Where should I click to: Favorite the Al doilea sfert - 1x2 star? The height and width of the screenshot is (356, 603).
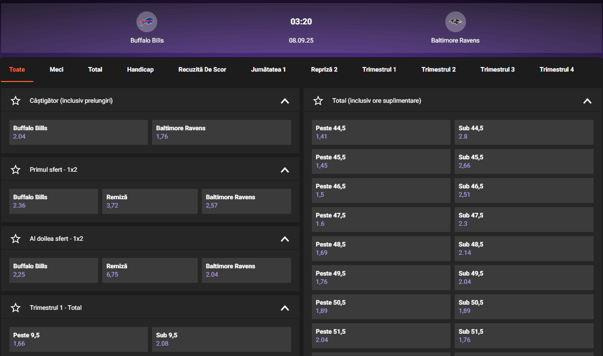click(16, 239)
